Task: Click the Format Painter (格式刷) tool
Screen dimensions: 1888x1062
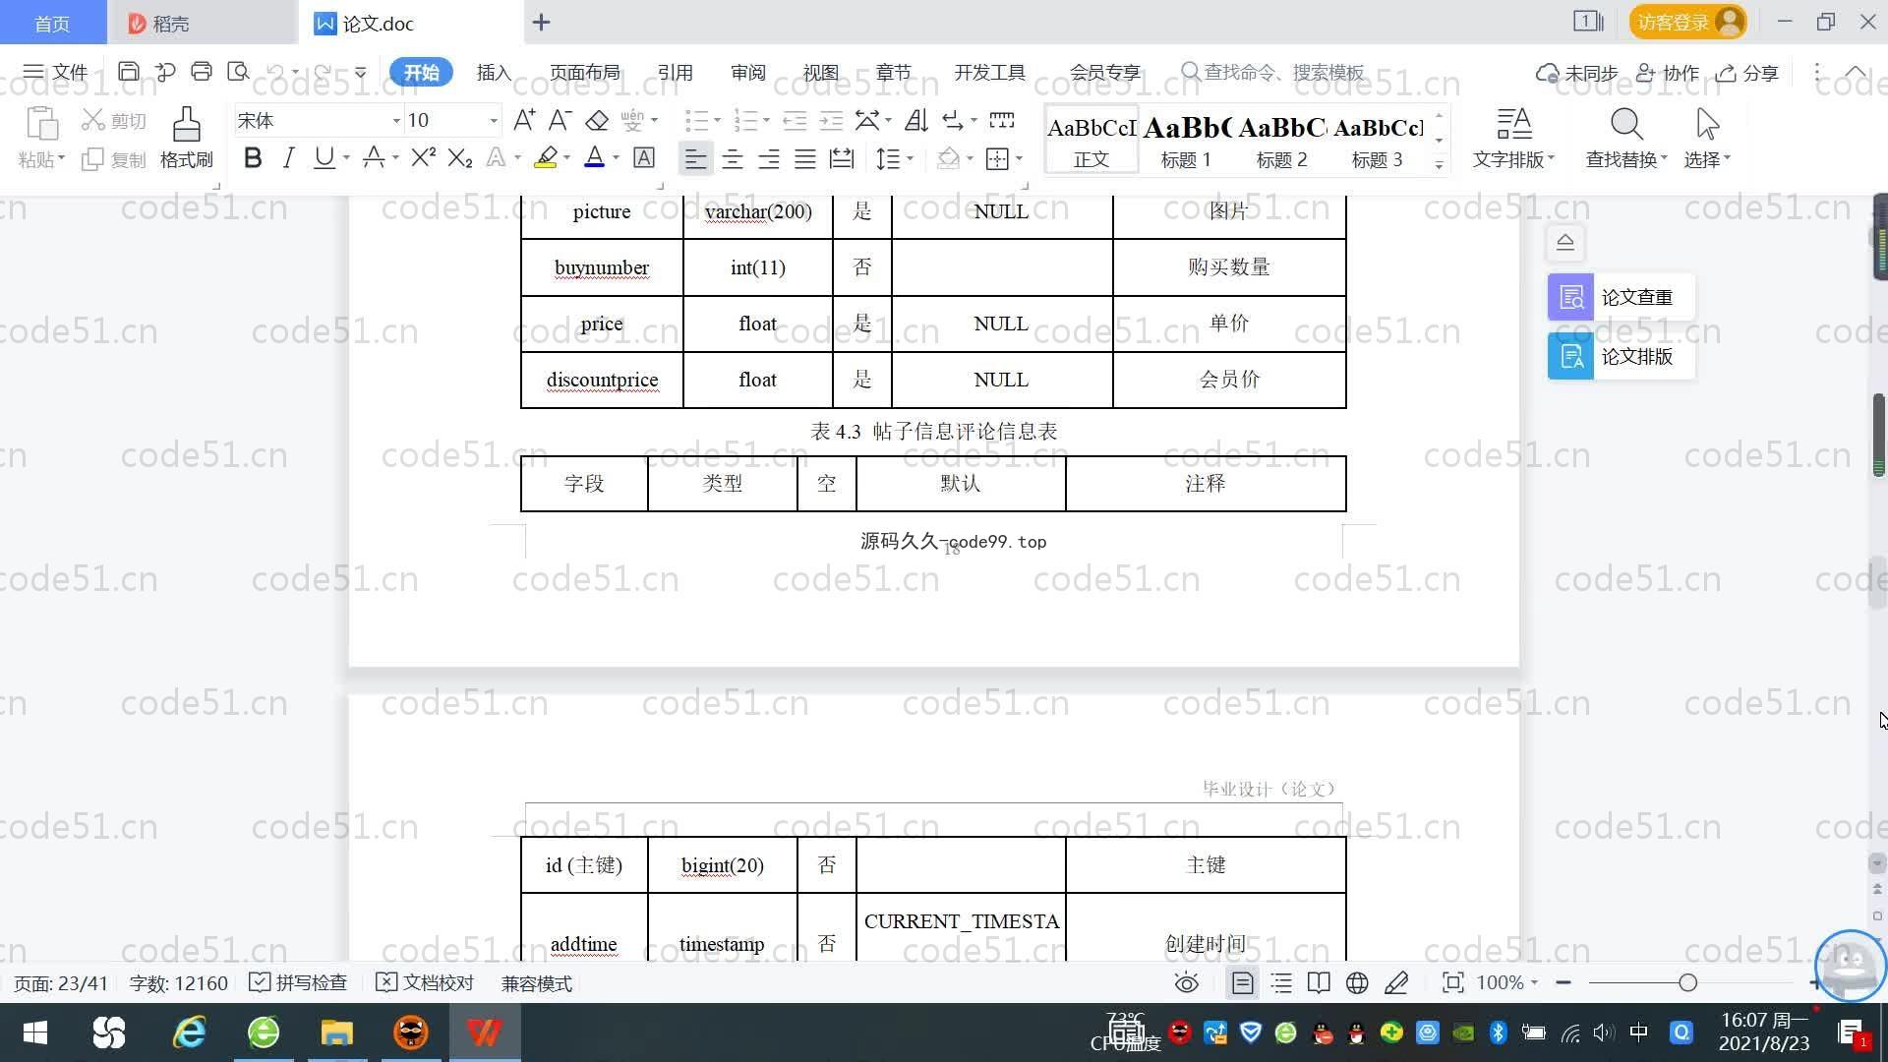Action: point(187,139)
